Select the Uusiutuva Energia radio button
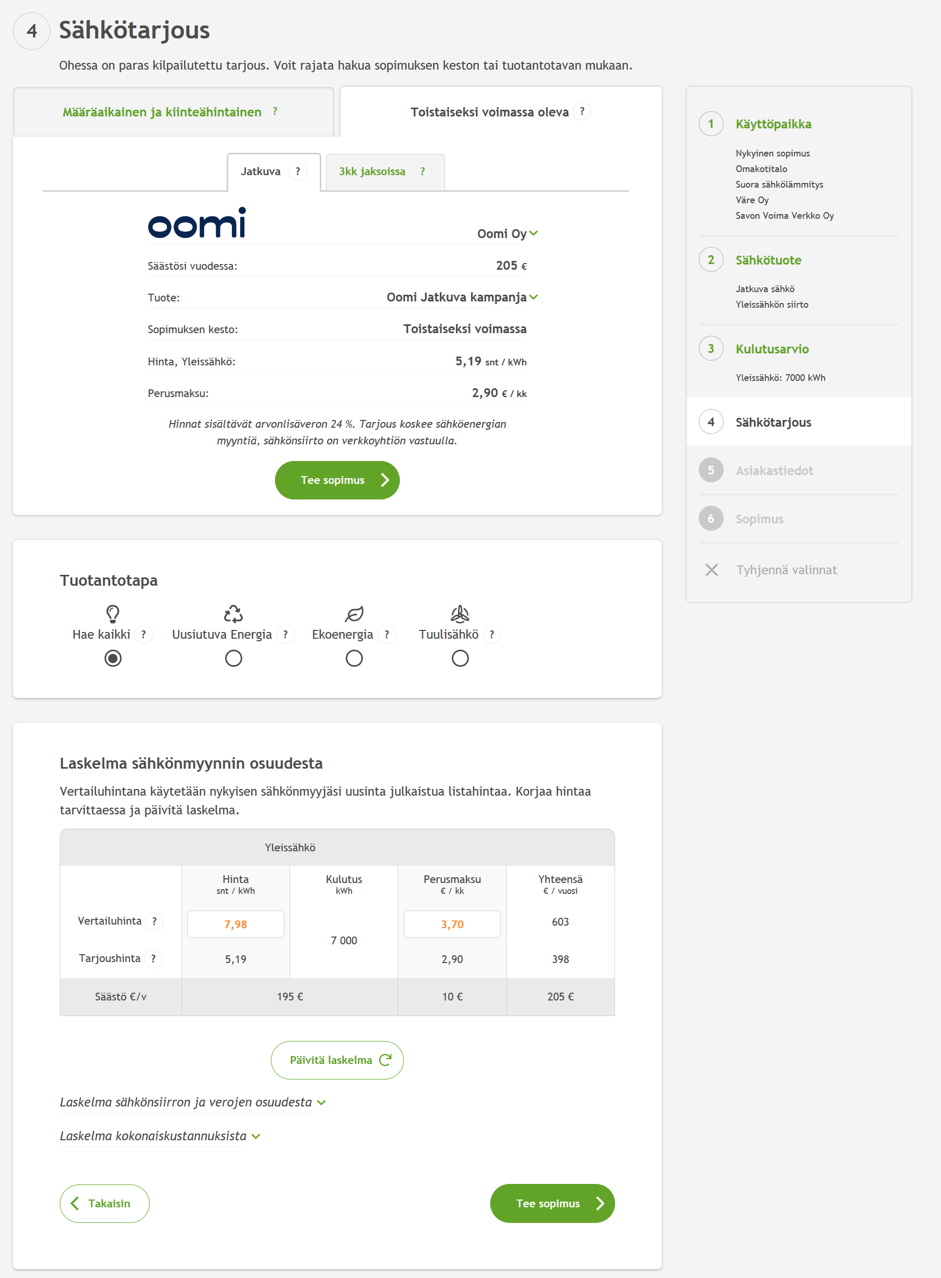 233,658
